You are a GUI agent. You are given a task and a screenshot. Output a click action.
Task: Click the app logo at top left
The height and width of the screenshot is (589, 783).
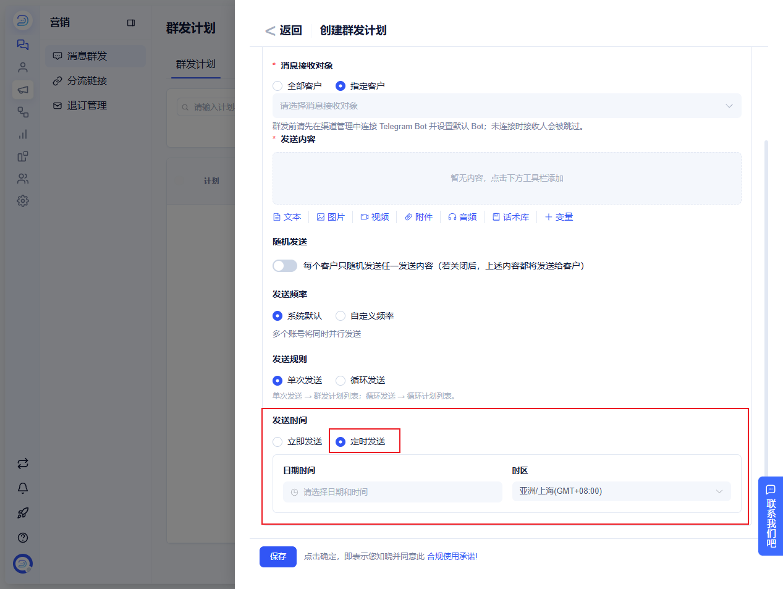click(23, 20)
